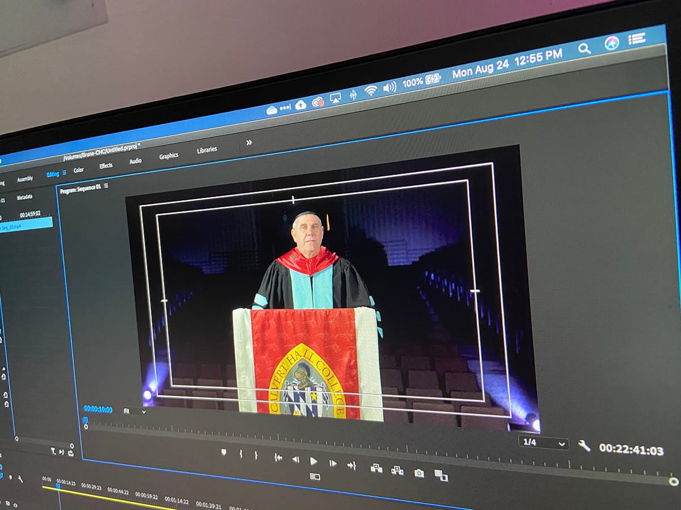Click the battery 100% status icon
This screenshot has height=510, width=681.
pyautogui.click(x=422, y=80)
